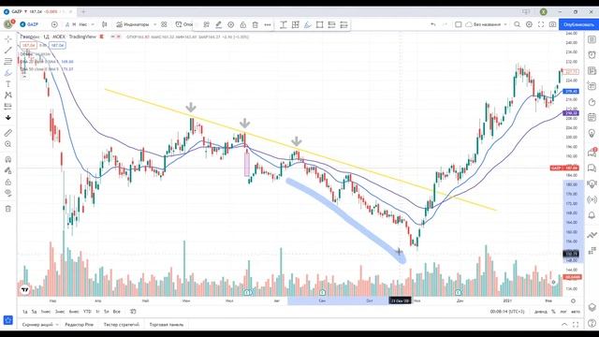
Task: Open quick search magnifier in toolbar
Action: tap(517, 24)
